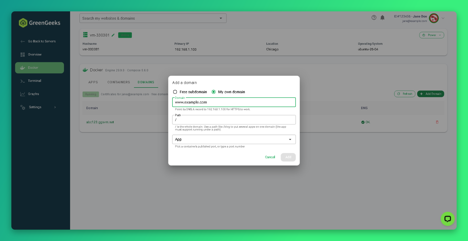Select the My own domain radio option

(214, 92)
